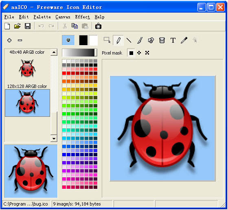Open the Palette menu
This screenshot has height=210, width=228.
pos(42,17)
